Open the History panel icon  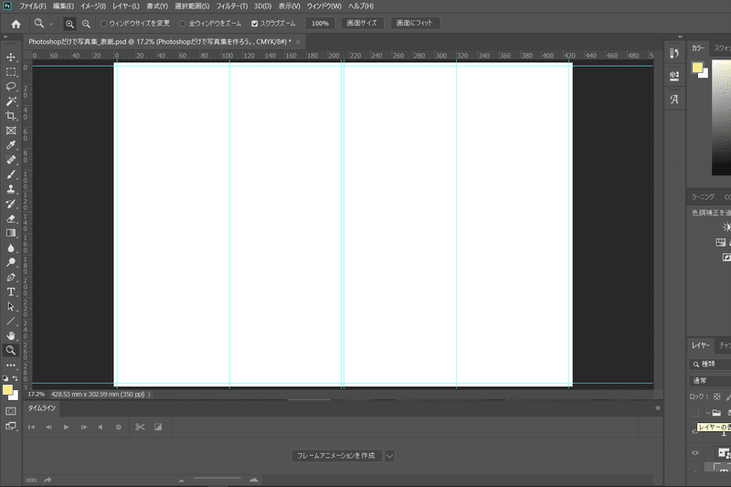click(674, 54)
